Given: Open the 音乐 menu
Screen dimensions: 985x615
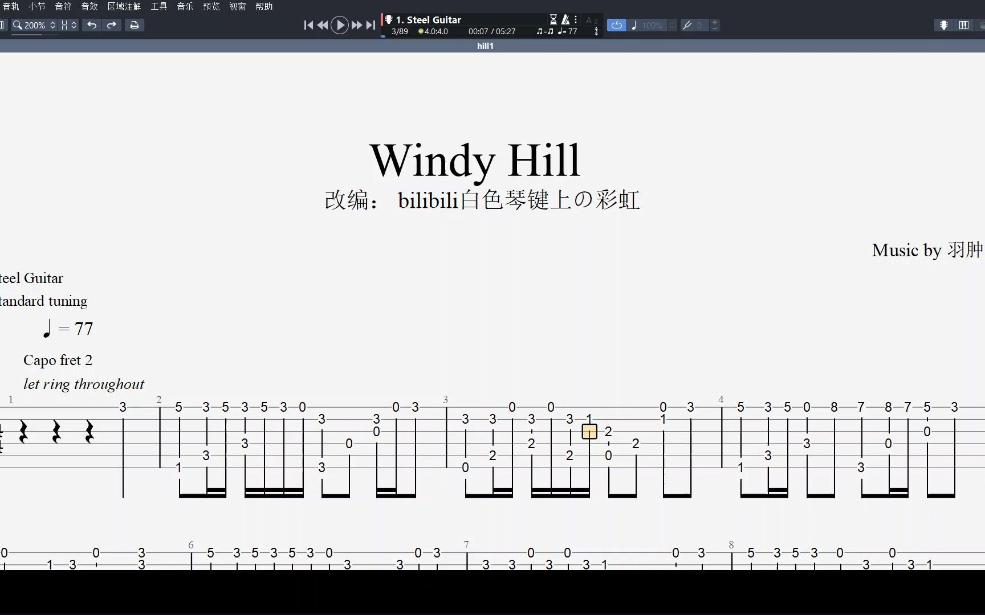Looking at the screenshot, I should point(185,6).
